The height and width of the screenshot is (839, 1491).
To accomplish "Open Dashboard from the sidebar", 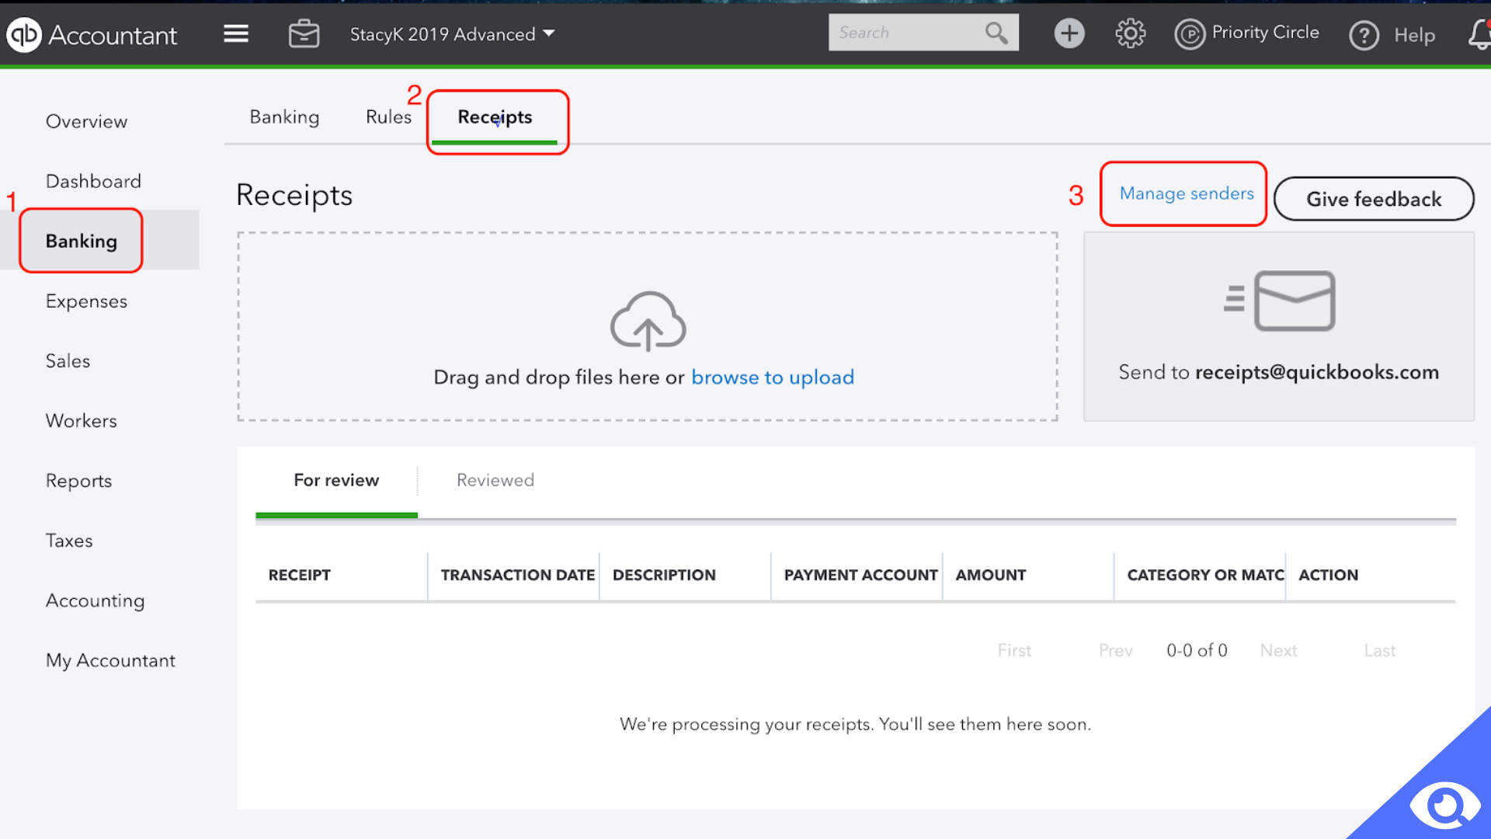I will (x=93, y=181).
